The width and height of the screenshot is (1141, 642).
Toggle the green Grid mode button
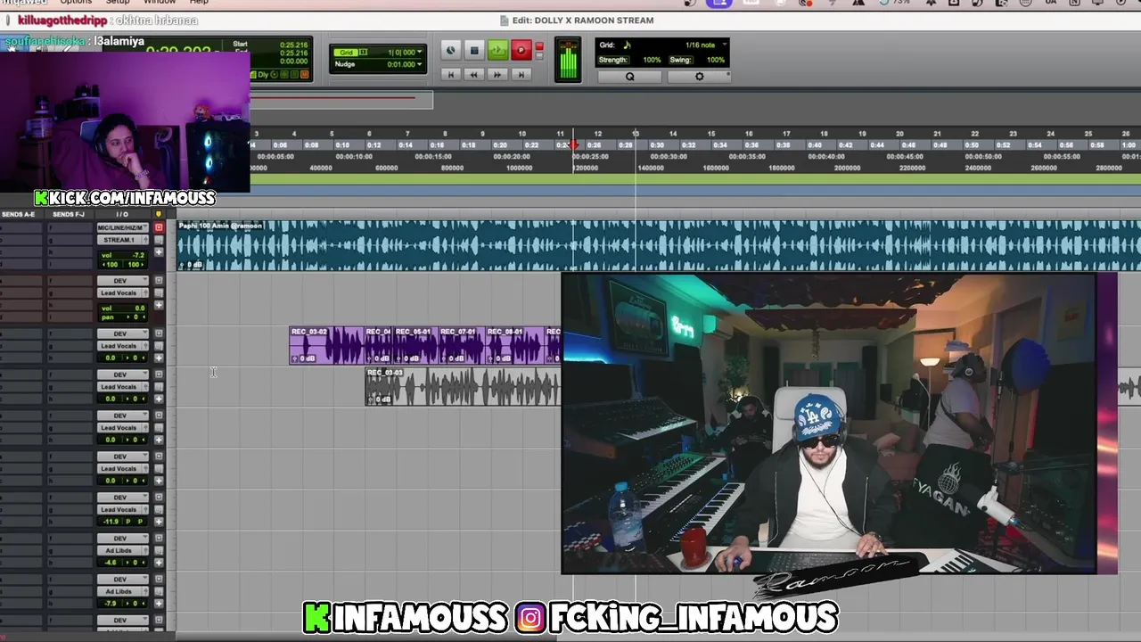tap(345, 53)
